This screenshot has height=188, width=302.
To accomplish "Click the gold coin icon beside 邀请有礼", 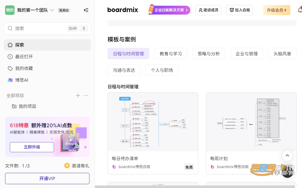I will (x=67, y=166).
